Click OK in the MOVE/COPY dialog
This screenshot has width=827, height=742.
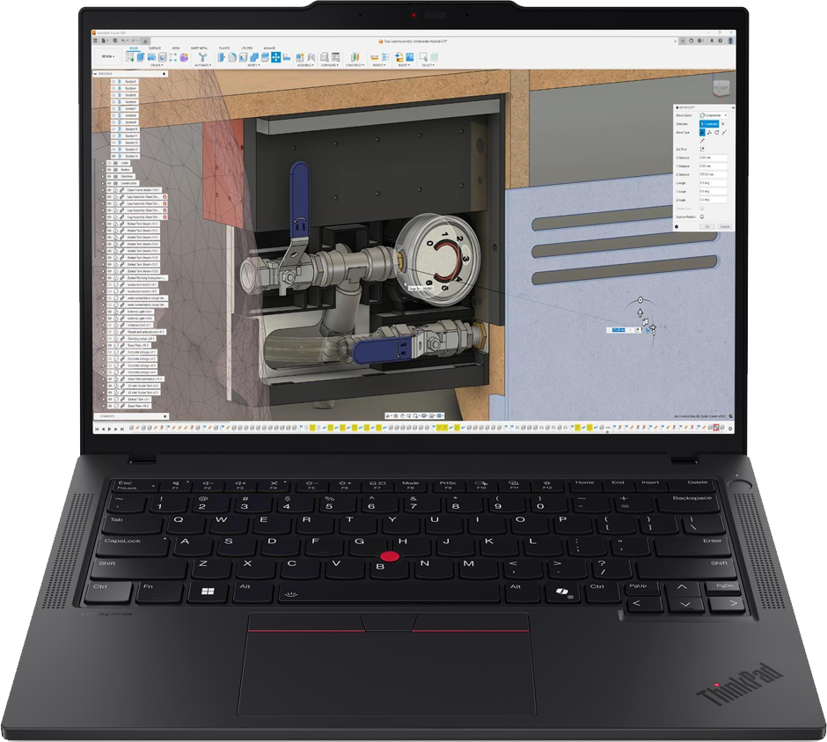click(707, 227)
